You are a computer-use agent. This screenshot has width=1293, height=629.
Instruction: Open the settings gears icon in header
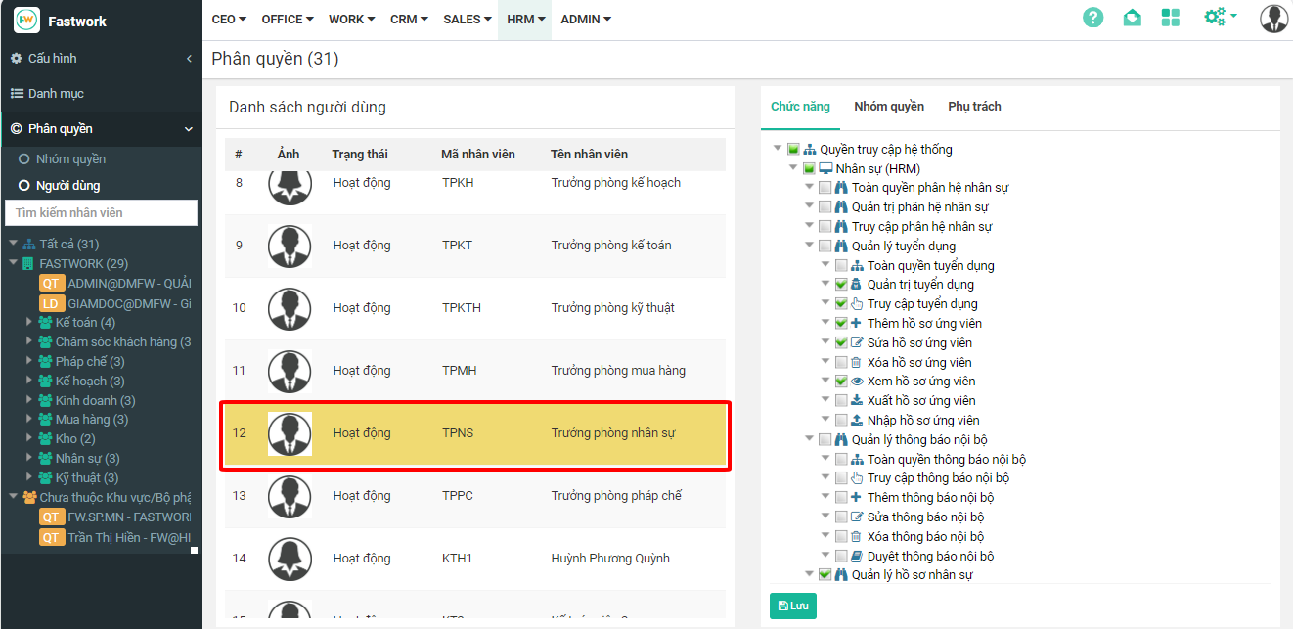click(x=1217, y=17)
